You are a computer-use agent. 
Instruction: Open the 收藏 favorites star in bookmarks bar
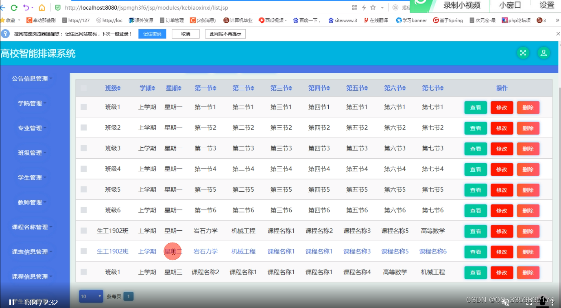pyautogui.click(x=3, y=20)
